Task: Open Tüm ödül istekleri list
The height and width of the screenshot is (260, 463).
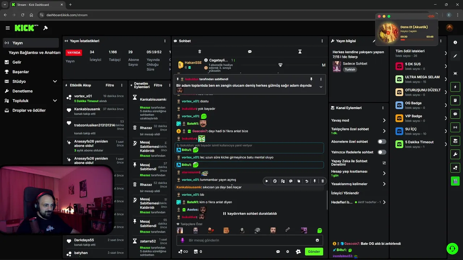Action: point(421,53)
